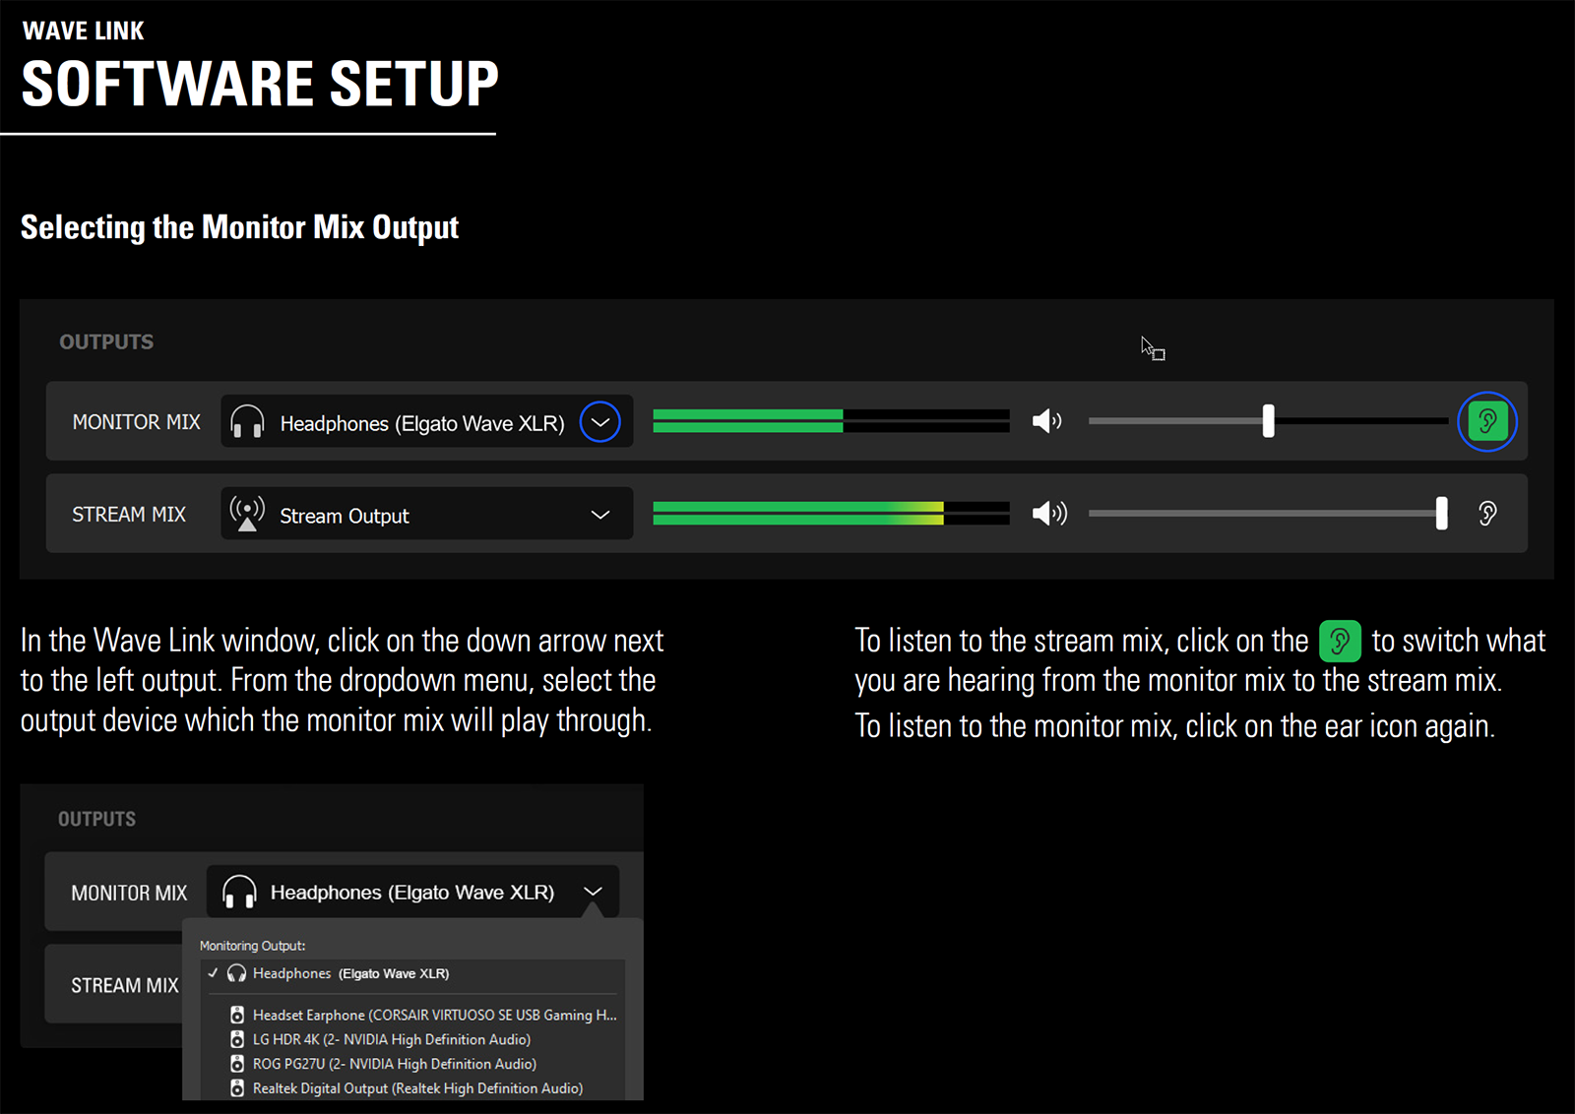Click the 'STREAM MIX' label in the top panel
The height and width of the screenshot is (1114, 1575).
(129, 515)
